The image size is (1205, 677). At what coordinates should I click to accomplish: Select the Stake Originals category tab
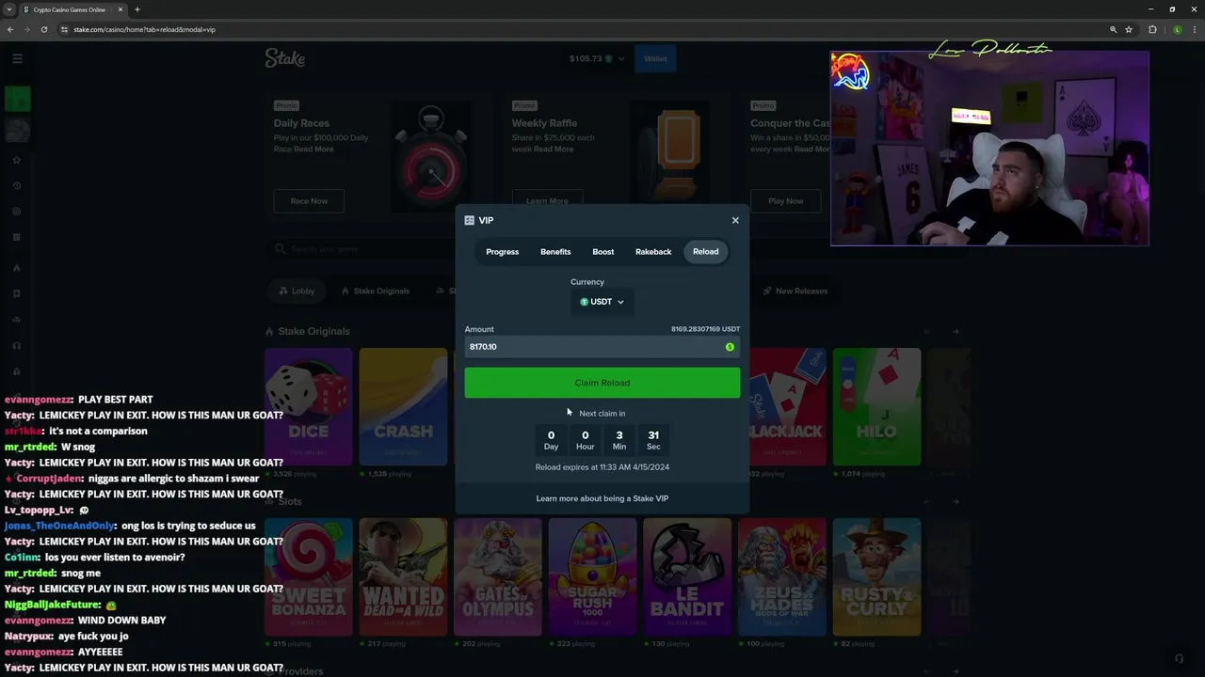(376, 291)
